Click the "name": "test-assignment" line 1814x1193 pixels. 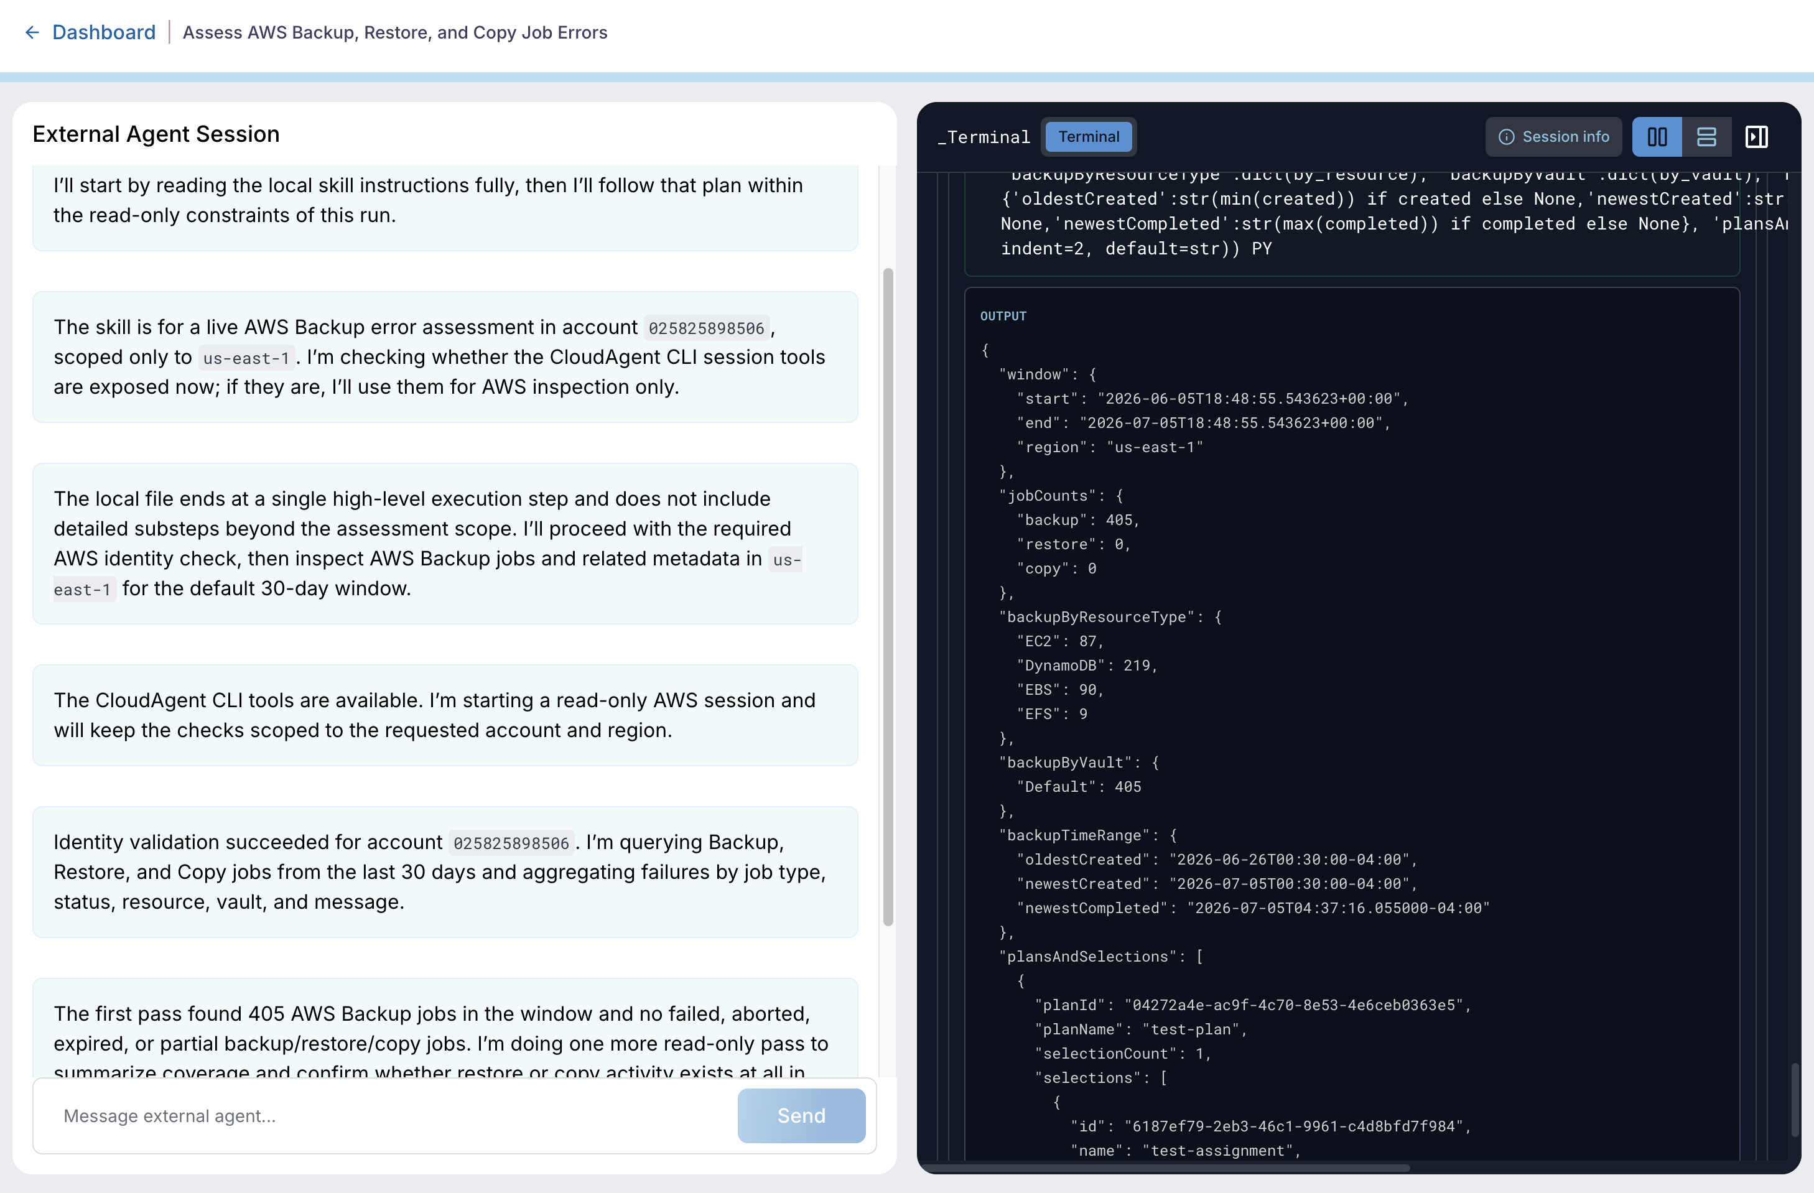(x=1185, y=1150)
